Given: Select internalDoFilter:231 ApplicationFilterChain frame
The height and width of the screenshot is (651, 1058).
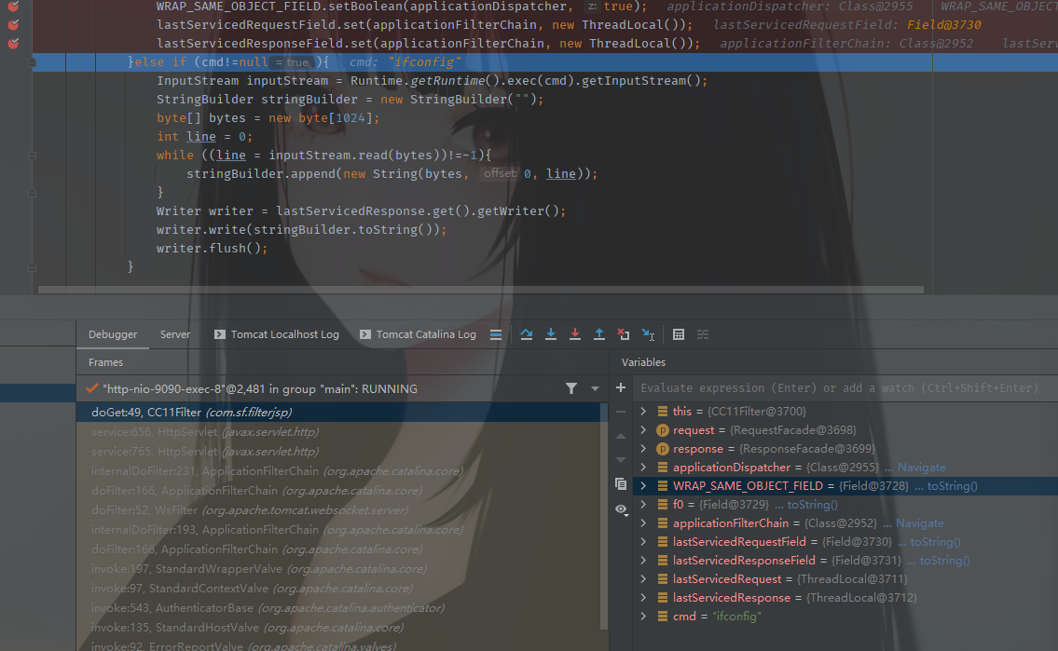Looking at the screenshot, I should 337,471.
